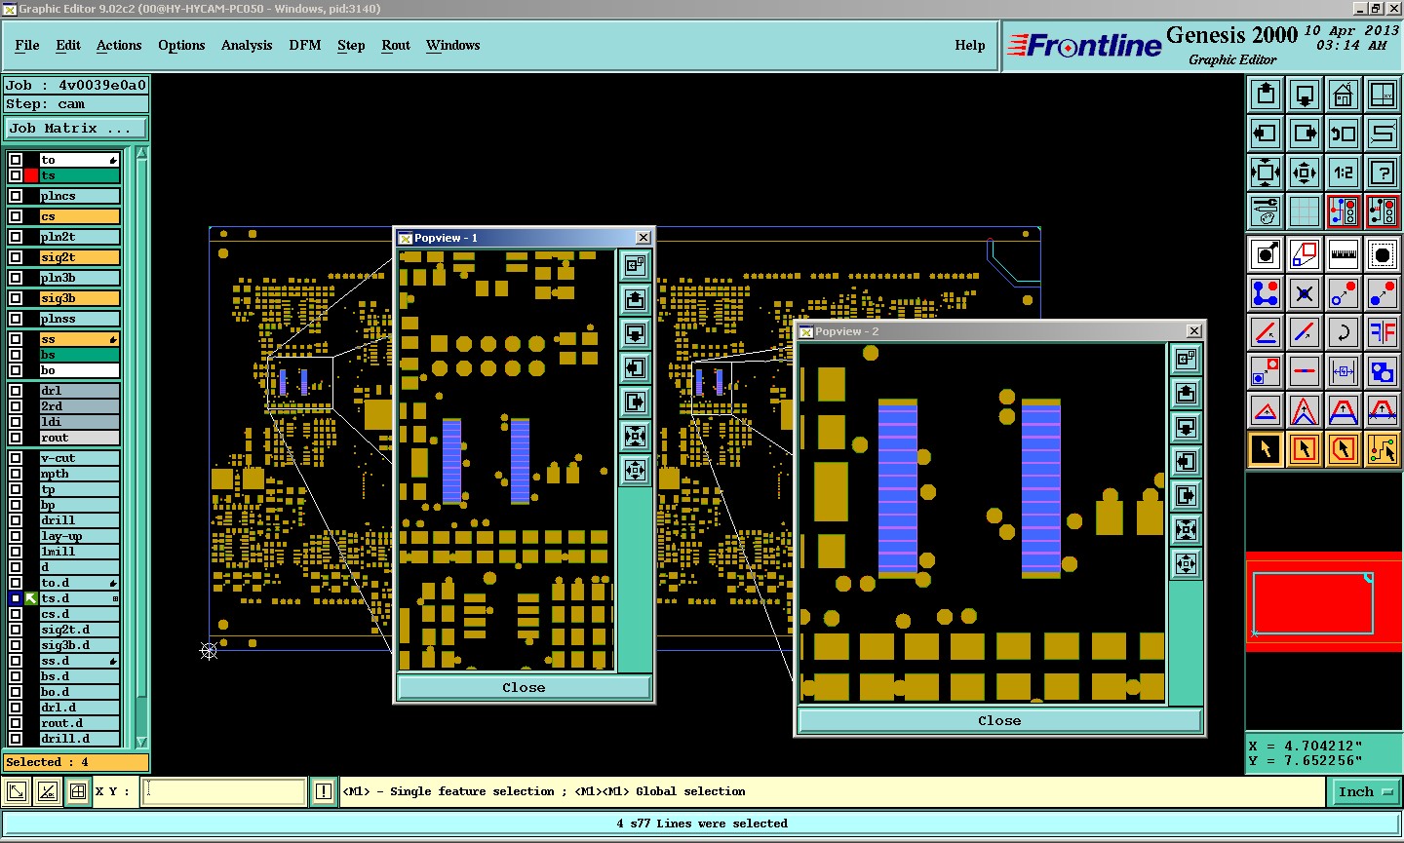Screen dimensions: 1404x843
Task: Toggle the checkbox for layer cs
Action: [16, 216]
